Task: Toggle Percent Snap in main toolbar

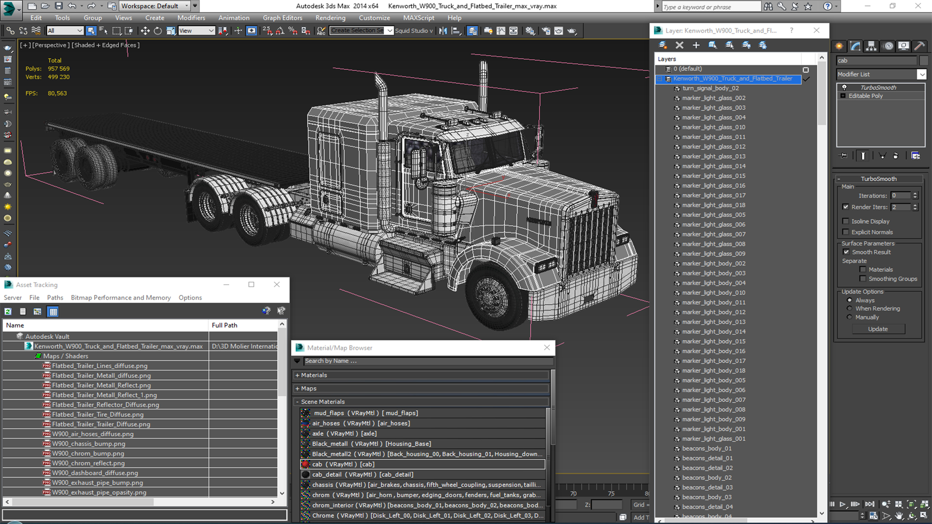Action: (x=293, y=31)
